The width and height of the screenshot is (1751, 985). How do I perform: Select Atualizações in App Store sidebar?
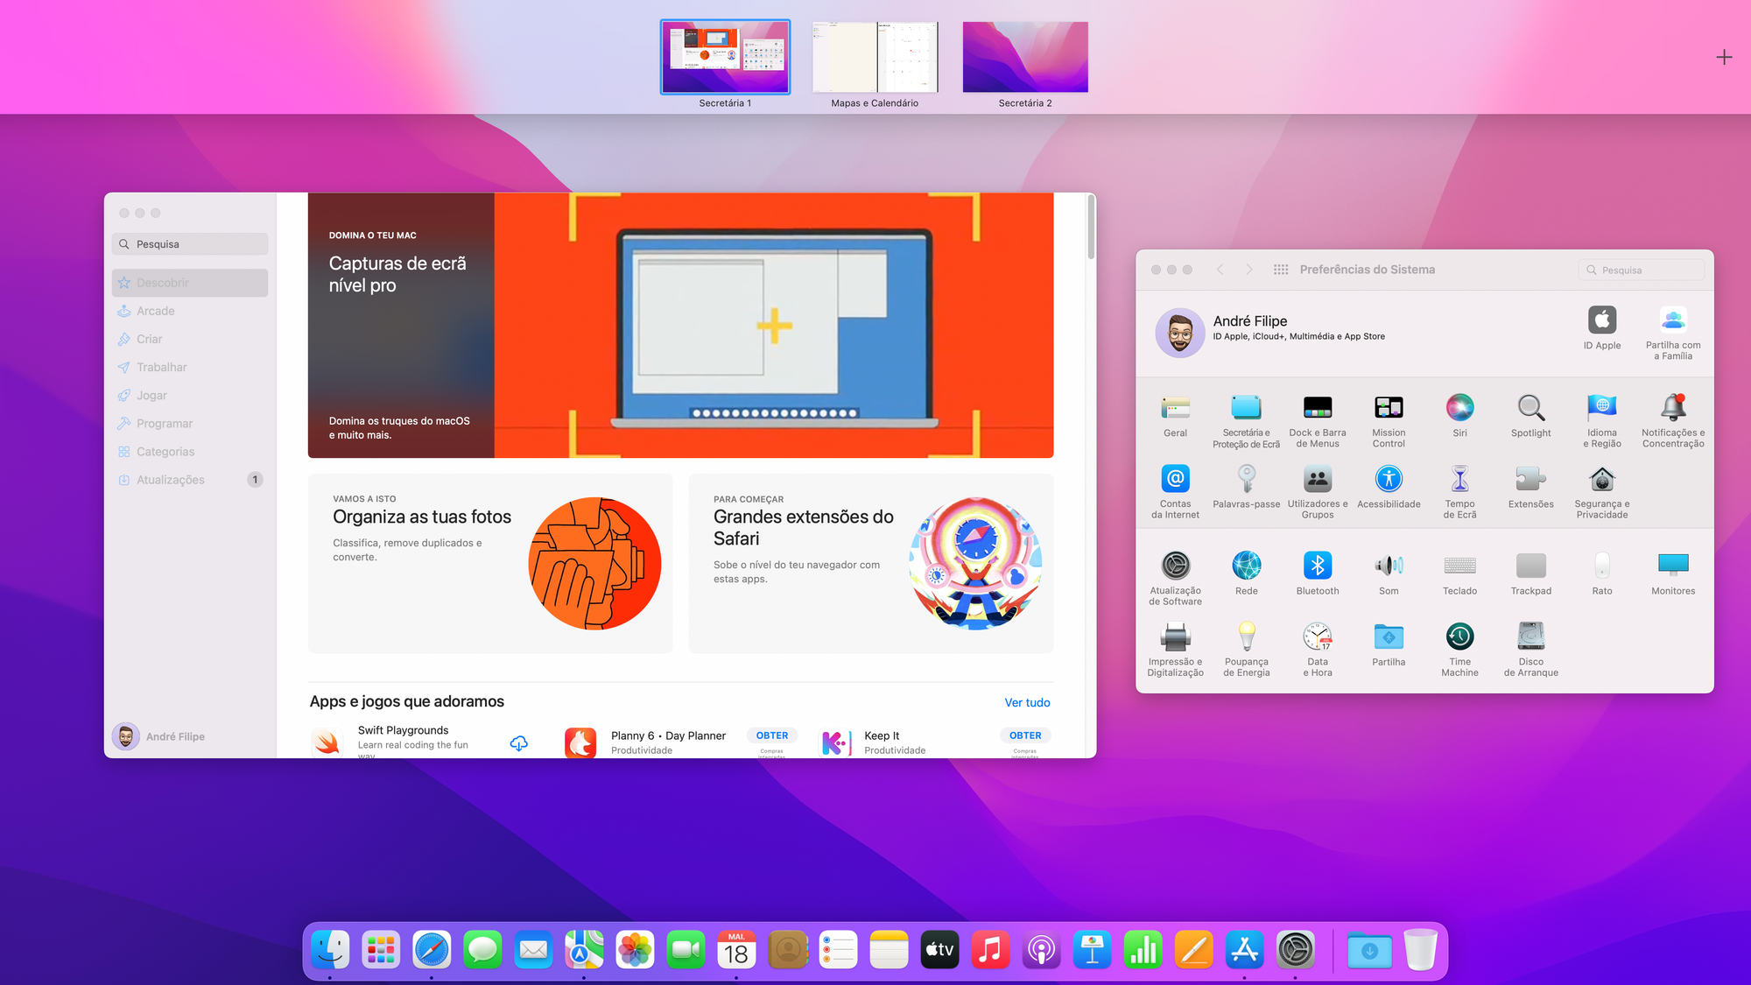tap(190, 480)
